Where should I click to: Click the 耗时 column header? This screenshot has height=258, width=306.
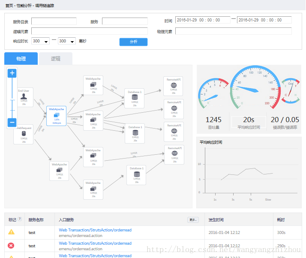(x=281, y=220)
